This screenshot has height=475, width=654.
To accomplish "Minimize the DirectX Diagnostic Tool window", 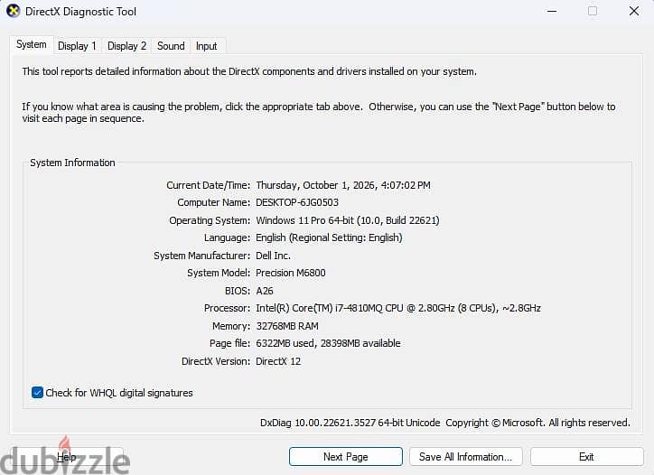I will point(552,11).
